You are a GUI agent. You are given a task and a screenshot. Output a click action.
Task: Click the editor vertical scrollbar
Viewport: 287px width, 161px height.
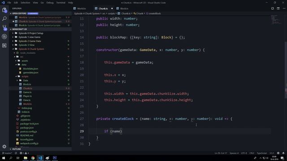tap(286, 70)
